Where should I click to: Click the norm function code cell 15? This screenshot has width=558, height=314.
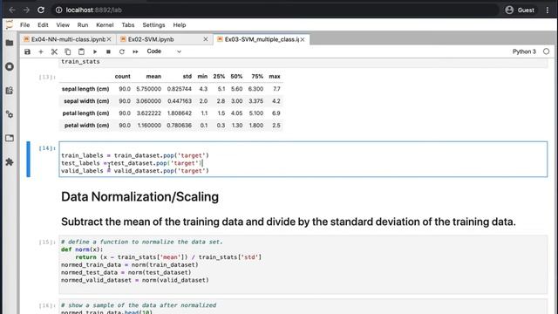tap(303, 264)
